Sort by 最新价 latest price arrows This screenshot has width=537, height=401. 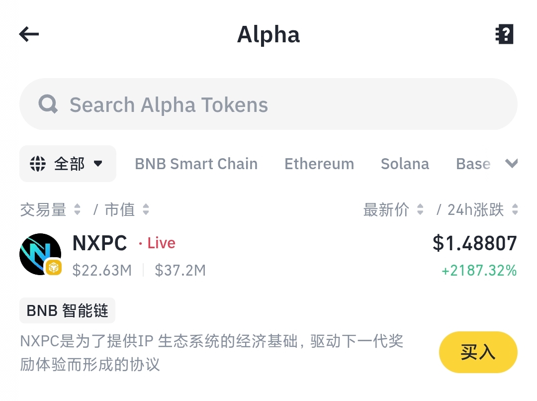point(420,209)
